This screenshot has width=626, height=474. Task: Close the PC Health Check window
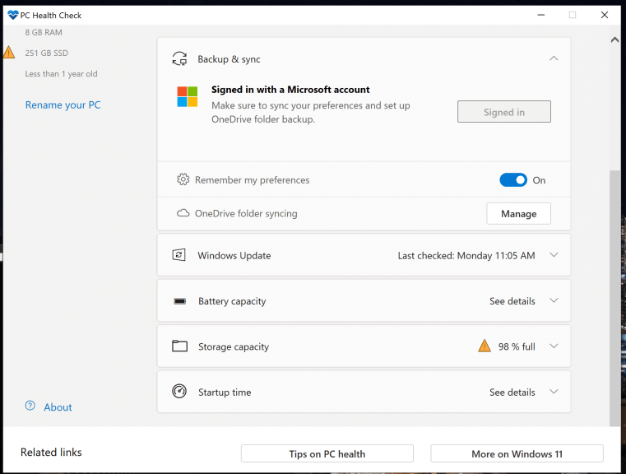point(605,15)
